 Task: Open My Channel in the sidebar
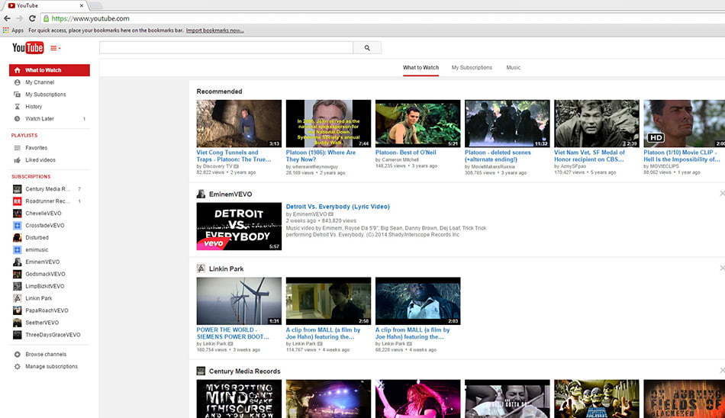(40, 82)
